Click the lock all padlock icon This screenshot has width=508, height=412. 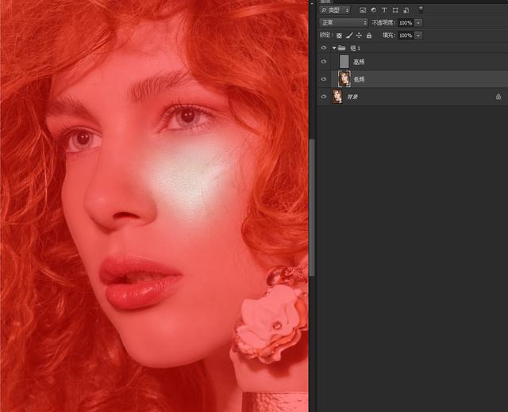point(368,36)
